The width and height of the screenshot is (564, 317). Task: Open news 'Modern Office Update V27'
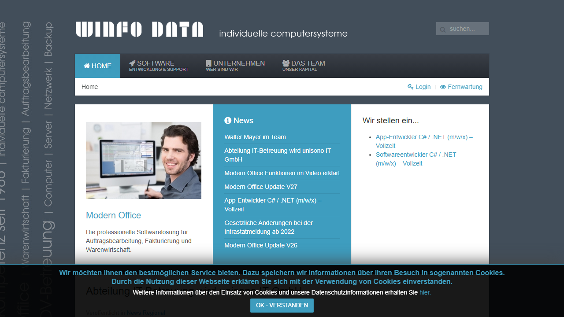click(x=261, y=187)
